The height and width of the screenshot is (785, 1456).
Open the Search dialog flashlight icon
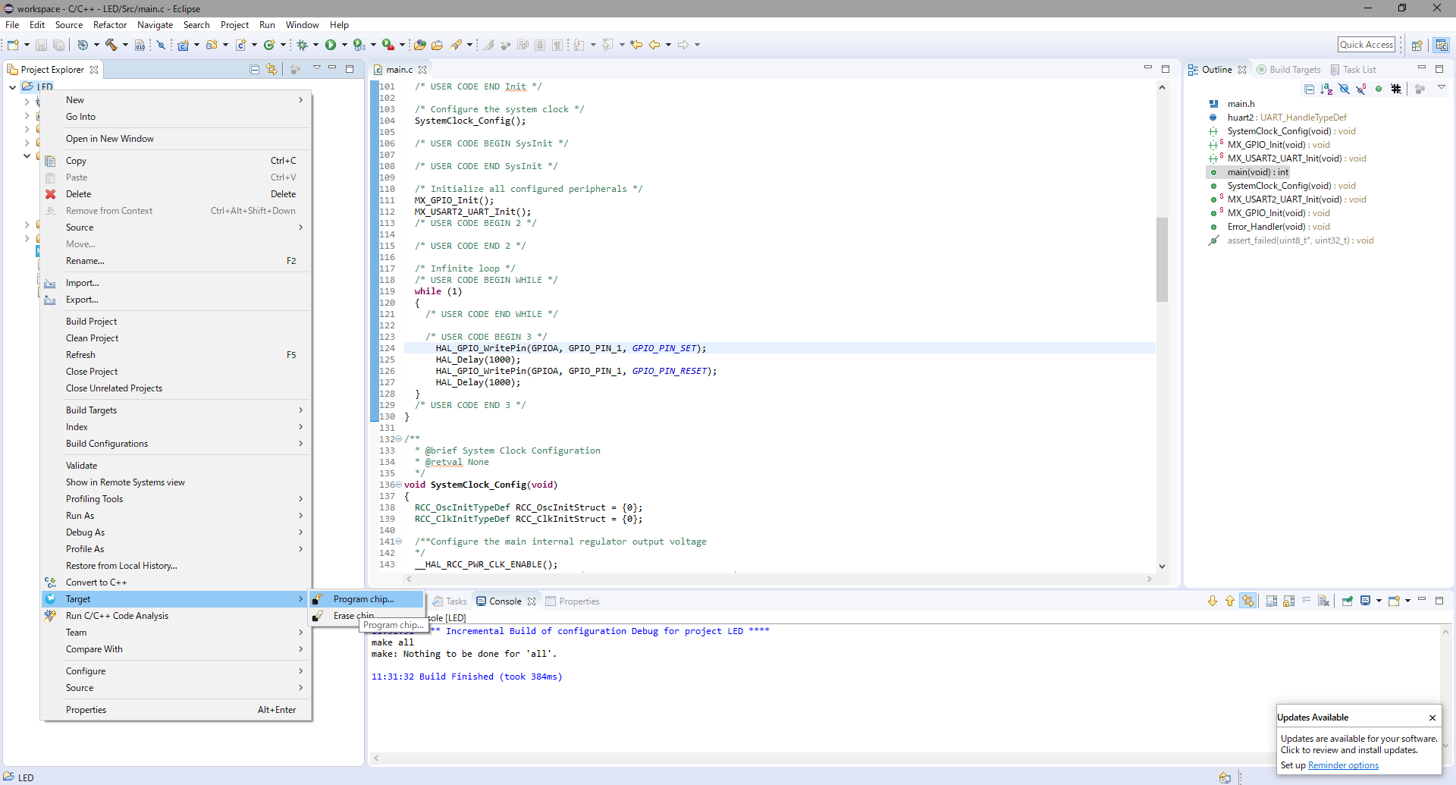456,45
